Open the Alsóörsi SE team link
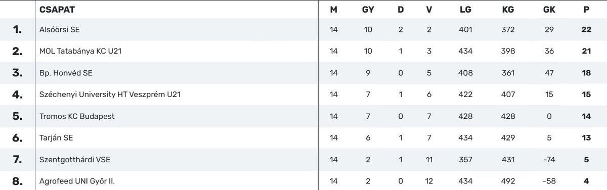This screenshot has width=607, height=190. click(x=59, y=30)
